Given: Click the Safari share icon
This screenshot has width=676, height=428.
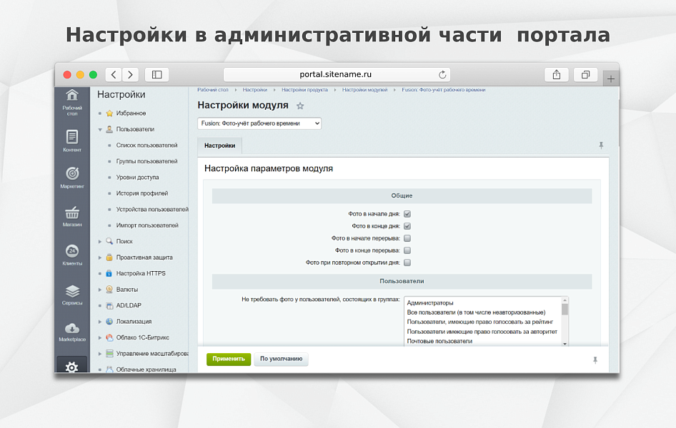Looking at the screenshot, I should point(556,75).
